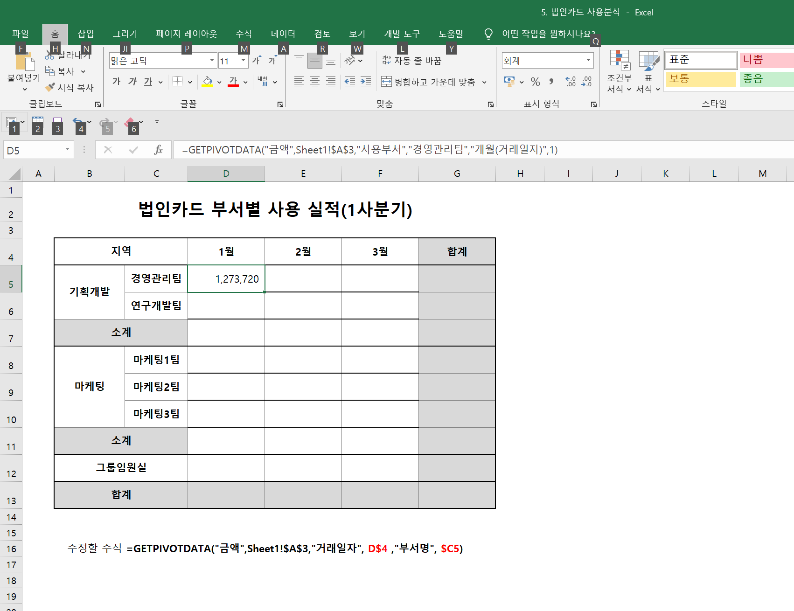Viewport: 794px width, 611px height.
Task: Decrease font size with smaller 가 icon
Action: coord(272,60)
